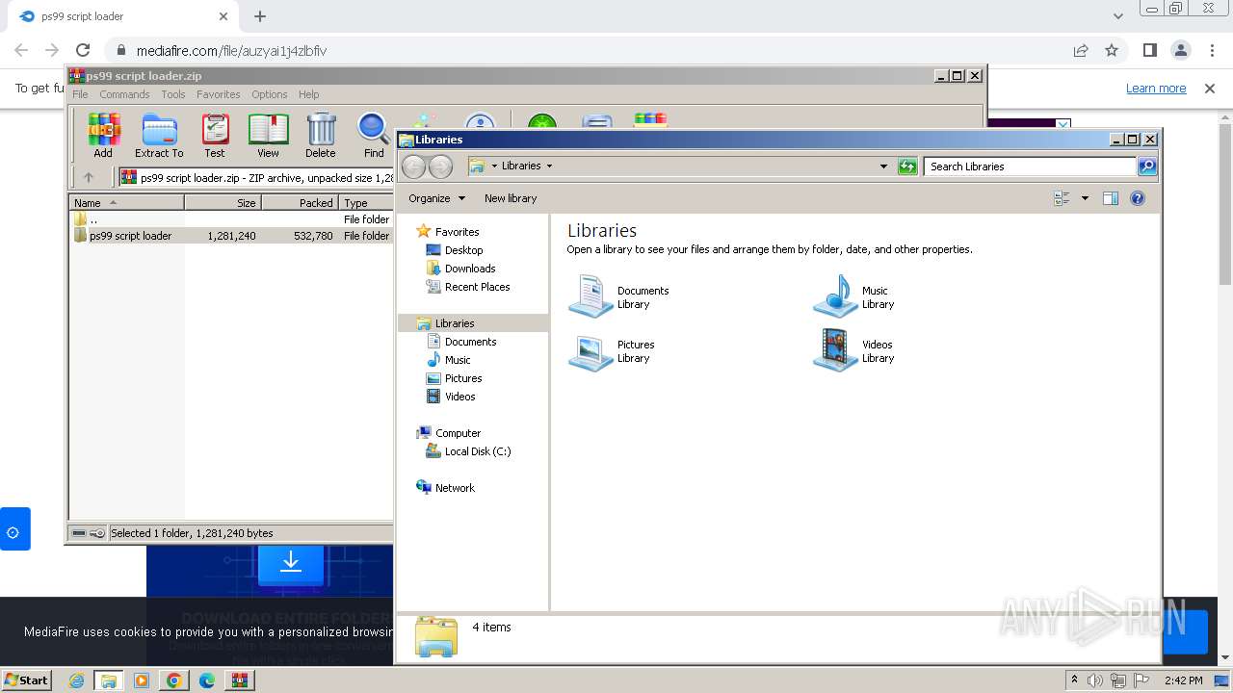Viewport: 1233px width, 693px height.
Task: Click the Search Libraries input field
Action: click(1030, 167)
